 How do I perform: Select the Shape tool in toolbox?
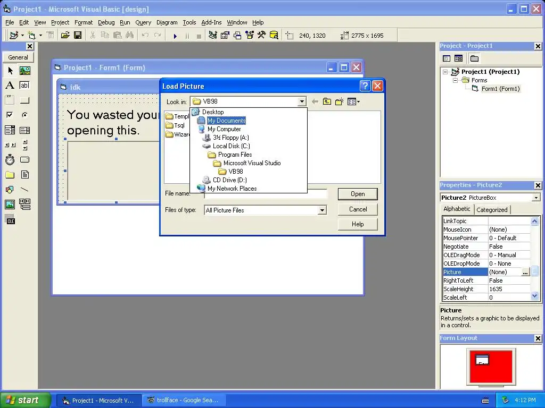(10, 190)
